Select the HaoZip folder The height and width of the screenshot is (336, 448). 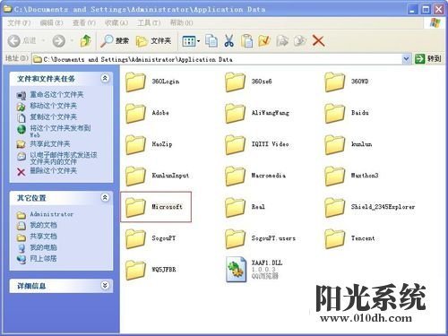pos(149,144)
